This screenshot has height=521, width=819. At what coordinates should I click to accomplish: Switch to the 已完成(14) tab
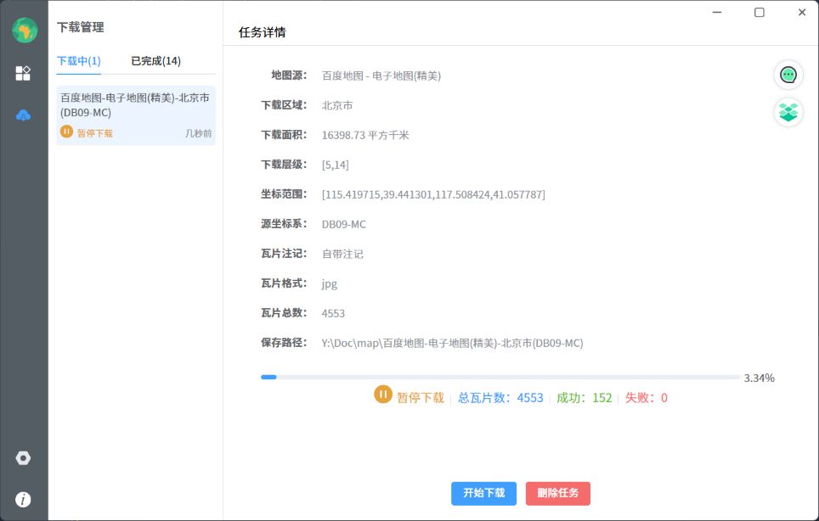155,61
